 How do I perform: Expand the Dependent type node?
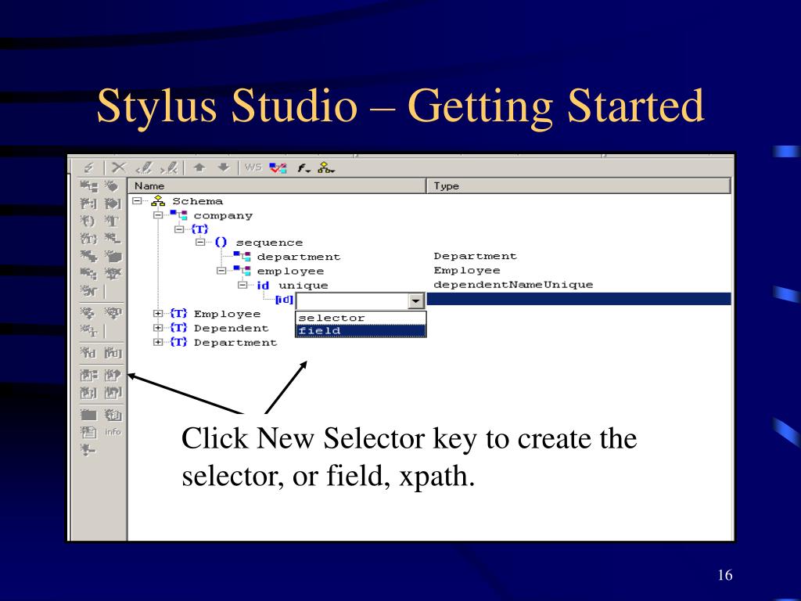tap(158, 328)
